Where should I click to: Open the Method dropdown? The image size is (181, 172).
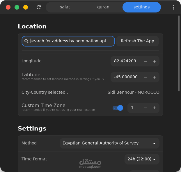tap(109, 143)
